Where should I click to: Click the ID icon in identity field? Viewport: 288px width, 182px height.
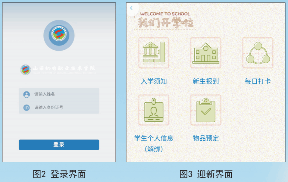[x=27, y=108]
